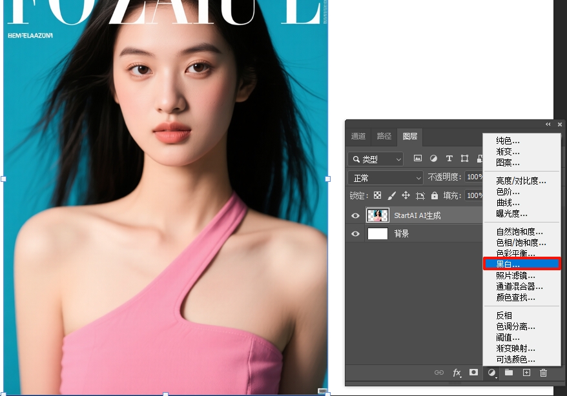
Task: Click the shape layer filter icon
Action: point(464,159)
